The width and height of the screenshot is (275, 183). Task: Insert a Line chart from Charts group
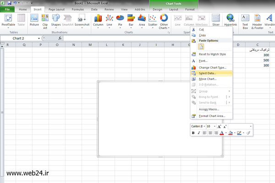pos(109,21)
